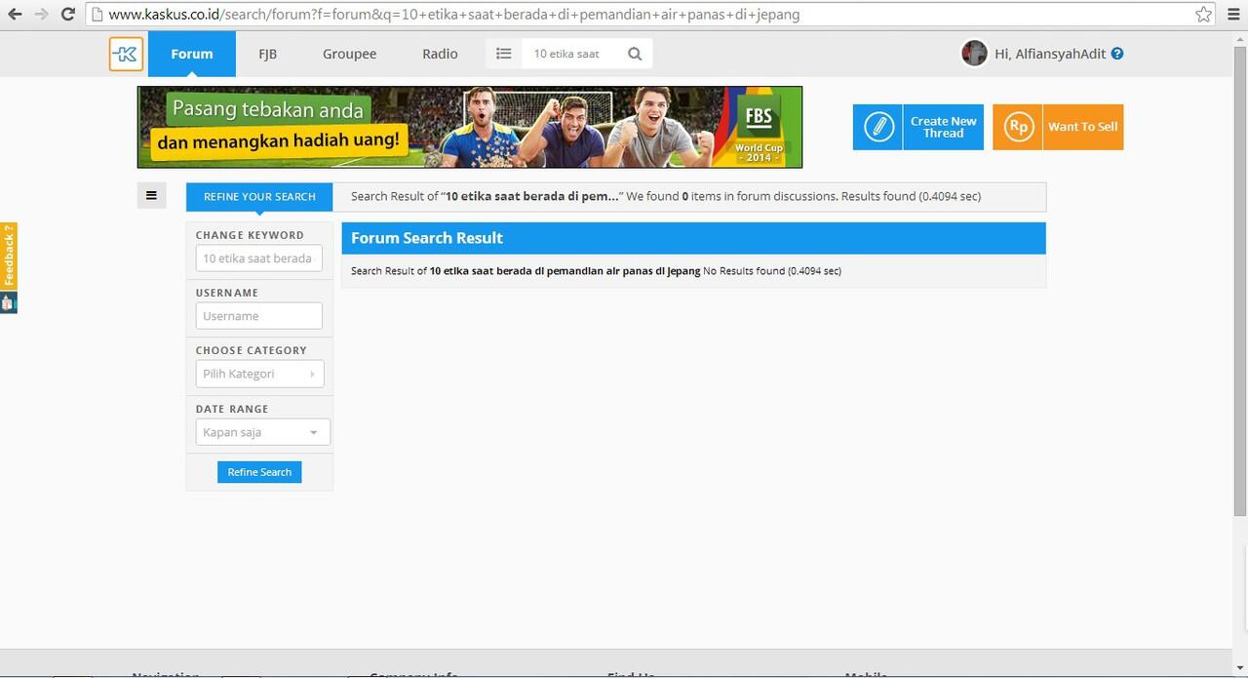
Task: Click the browser Back arrow
Action: coord(15,14)
